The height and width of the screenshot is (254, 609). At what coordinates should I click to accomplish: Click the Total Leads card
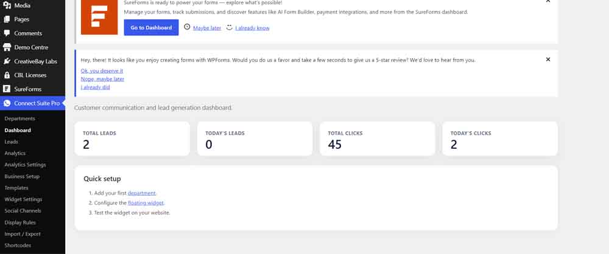coord(132,139)
